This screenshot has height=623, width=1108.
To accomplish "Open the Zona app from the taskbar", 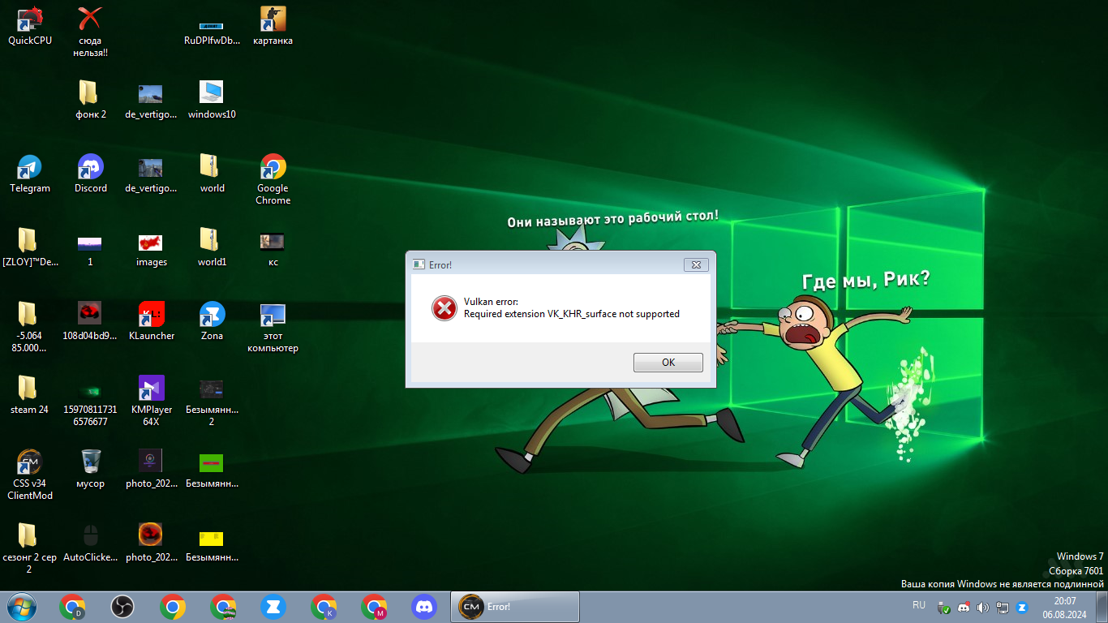I will (273, 607).
